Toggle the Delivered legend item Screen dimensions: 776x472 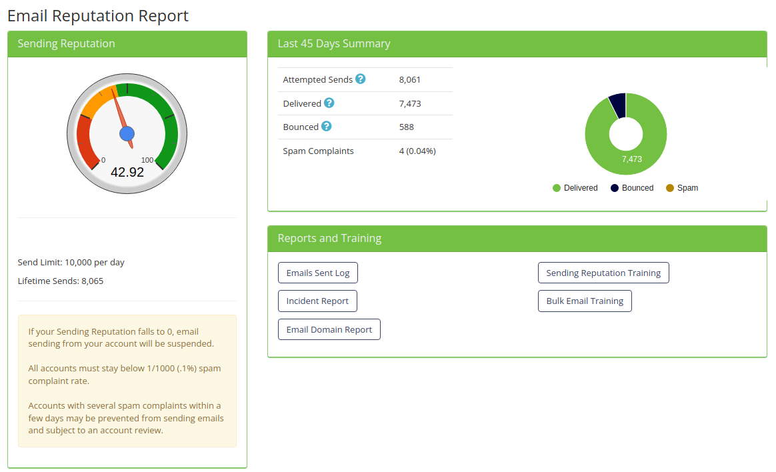tap(575, 188)
